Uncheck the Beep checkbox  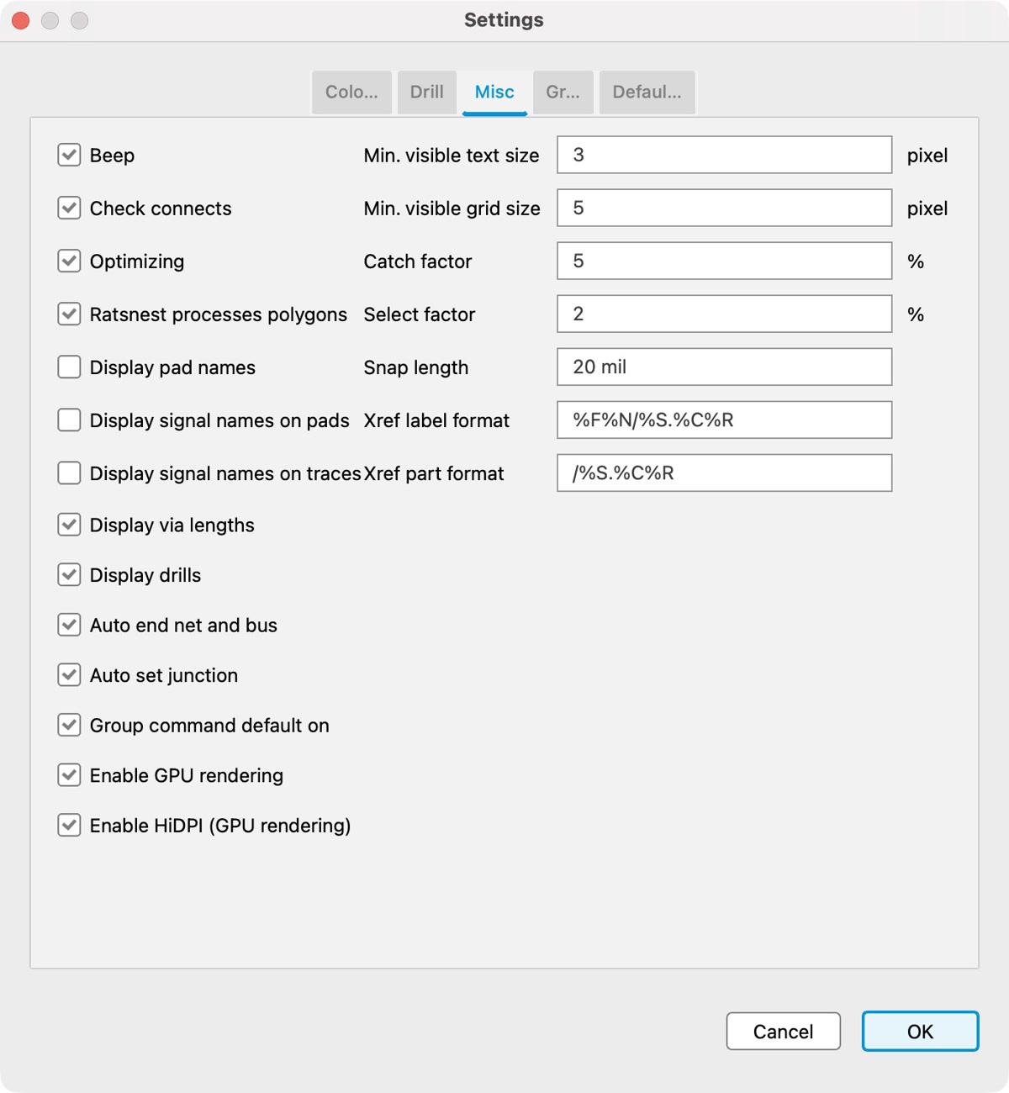[x=69, y=155]
